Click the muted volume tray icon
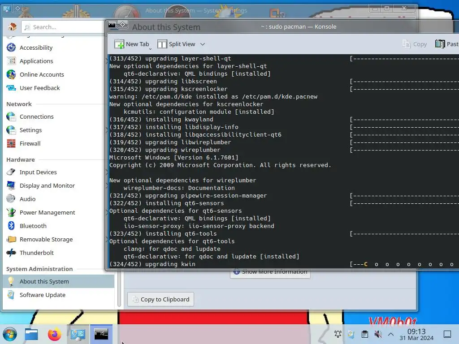Viewport: 459px width, 344px height. 378,334
